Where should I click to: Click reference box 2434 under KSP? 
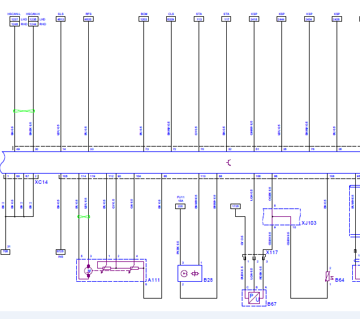click(x=309, y=19)
